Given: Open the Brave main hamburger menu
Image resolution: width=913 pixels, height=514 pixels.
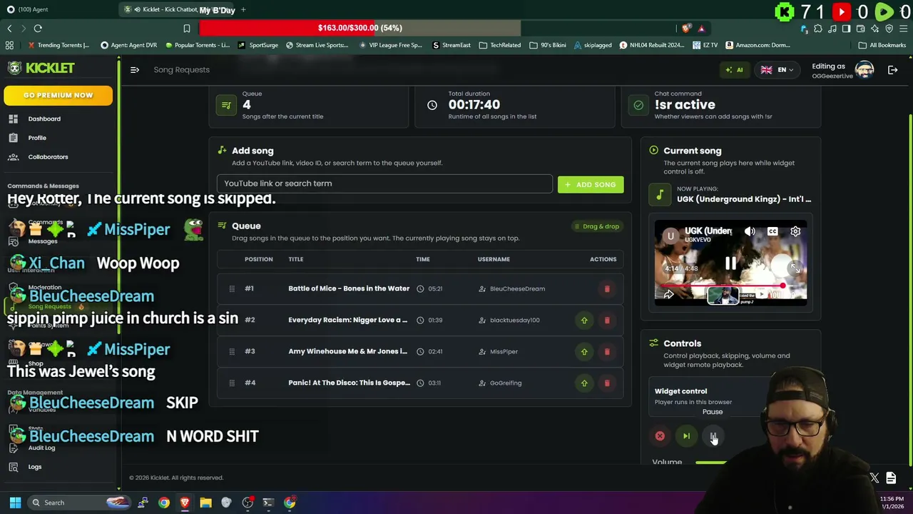Looking at the screenshot, I should coord(903,29).
